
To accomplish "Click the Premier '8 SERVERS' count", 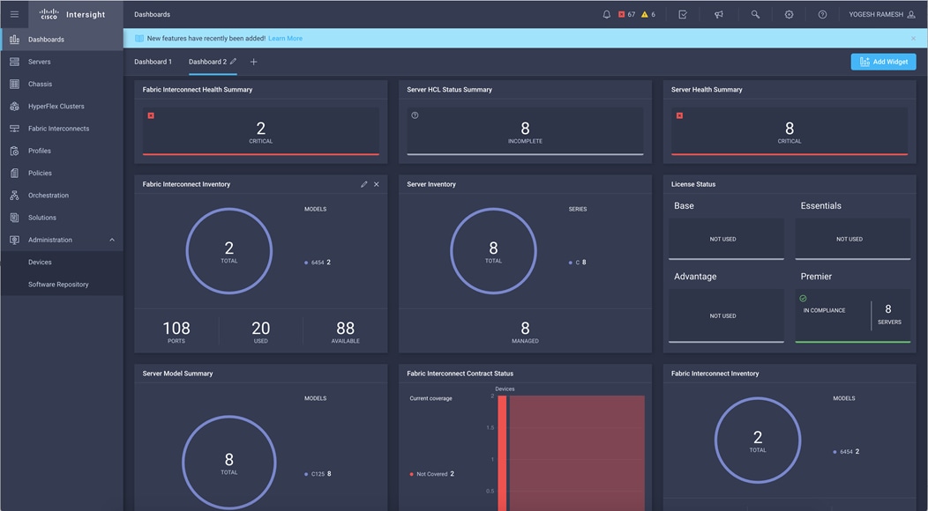I will coord(889,314).
